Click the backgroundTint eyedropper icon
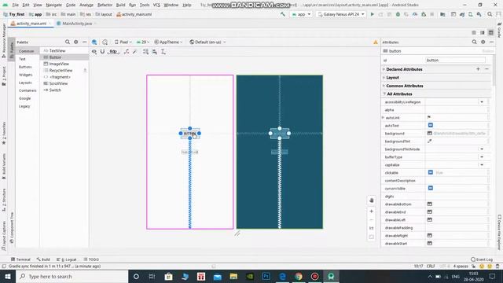Image resolution: width=503 pixels, height=283 pixels. pos(430,141)
